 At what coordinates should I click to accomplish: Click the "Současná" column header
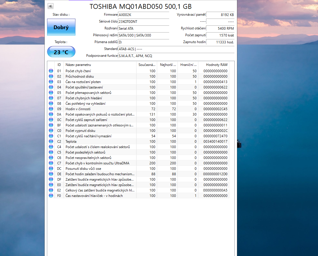click(146, 65)
